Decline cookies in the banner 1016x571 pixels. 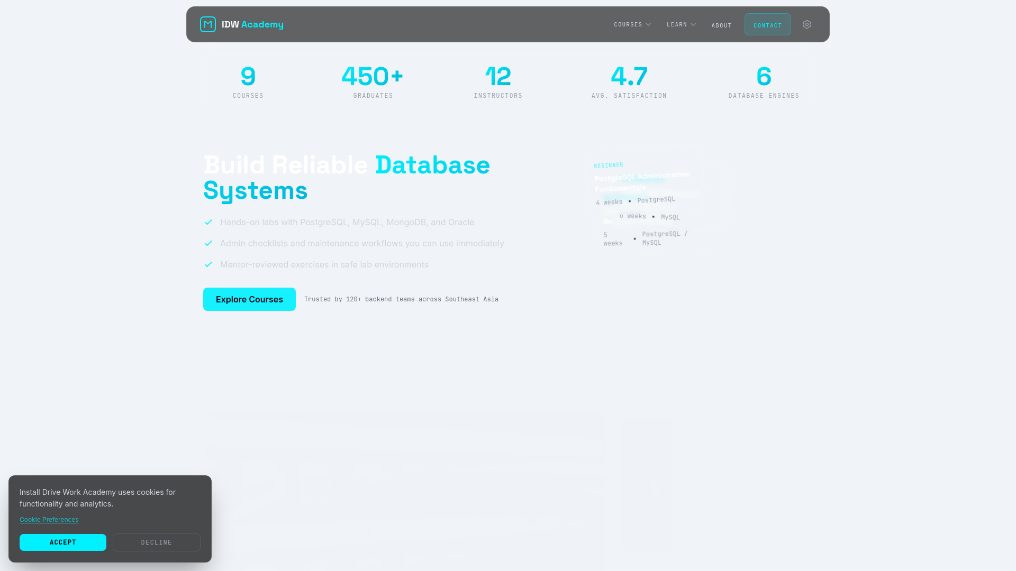[x=157, y=542]
